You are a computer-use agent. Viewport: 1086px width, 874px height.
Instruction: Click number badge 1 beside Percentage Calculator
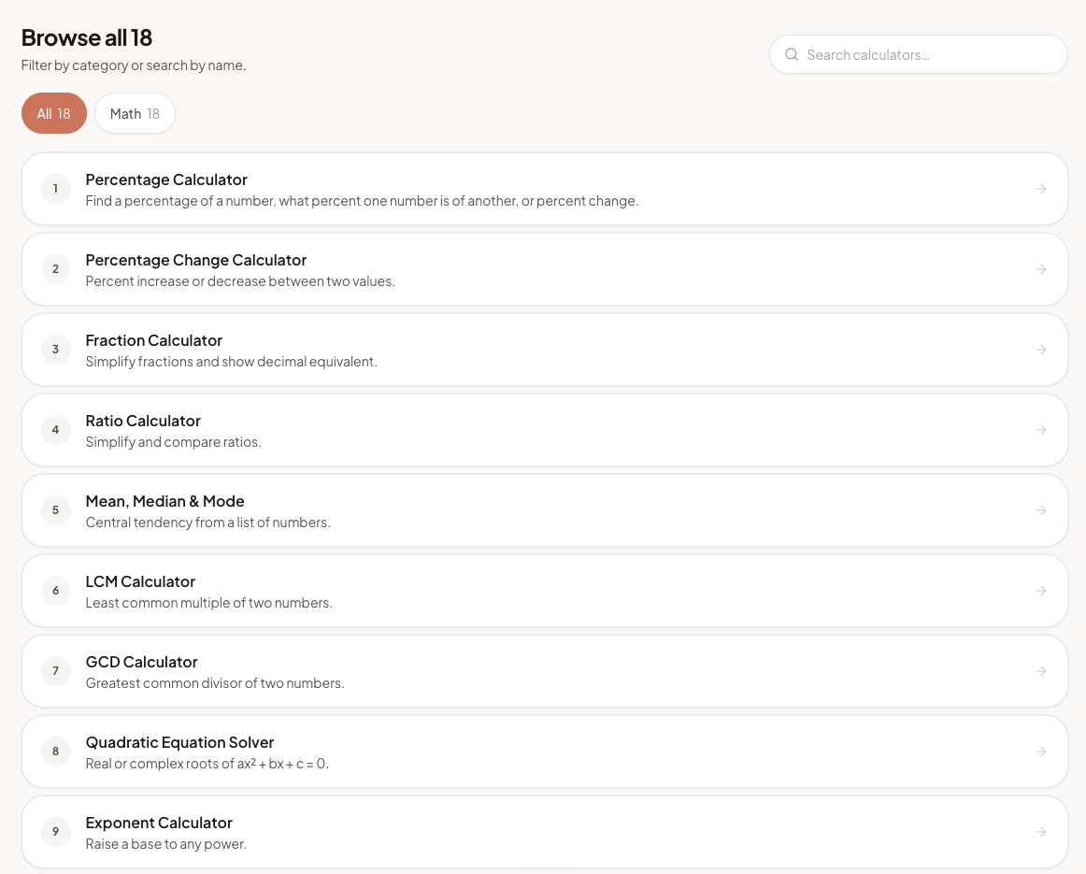pyautogui.click(x=56, y=189)
